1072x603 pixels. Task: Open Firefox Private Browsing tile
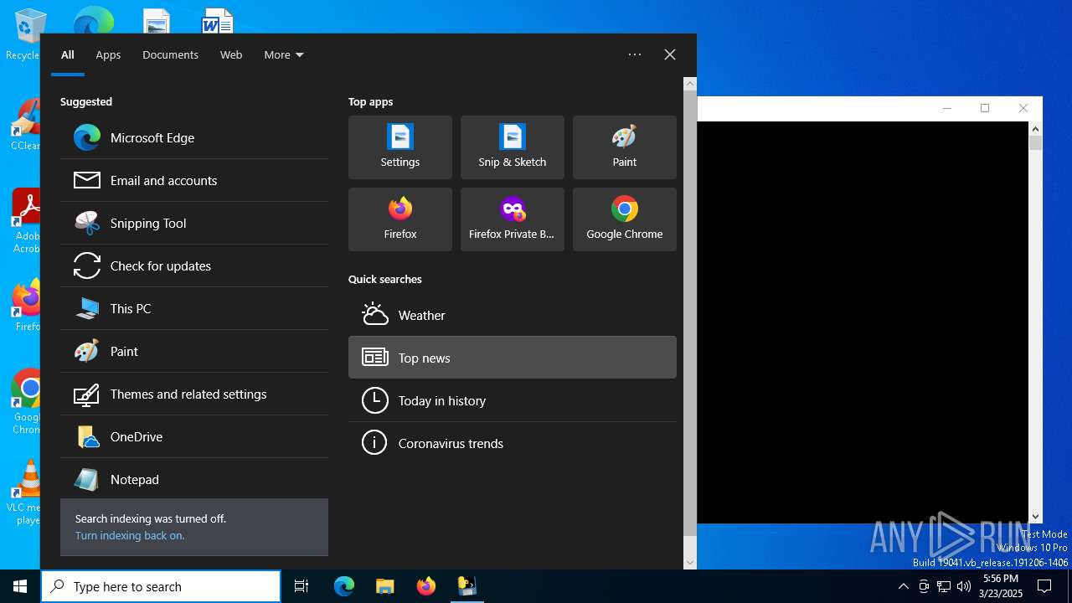(x=513, y=219)
